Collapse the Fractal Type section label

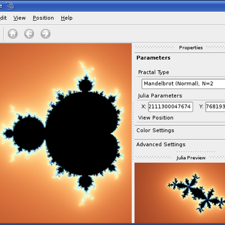154,72
